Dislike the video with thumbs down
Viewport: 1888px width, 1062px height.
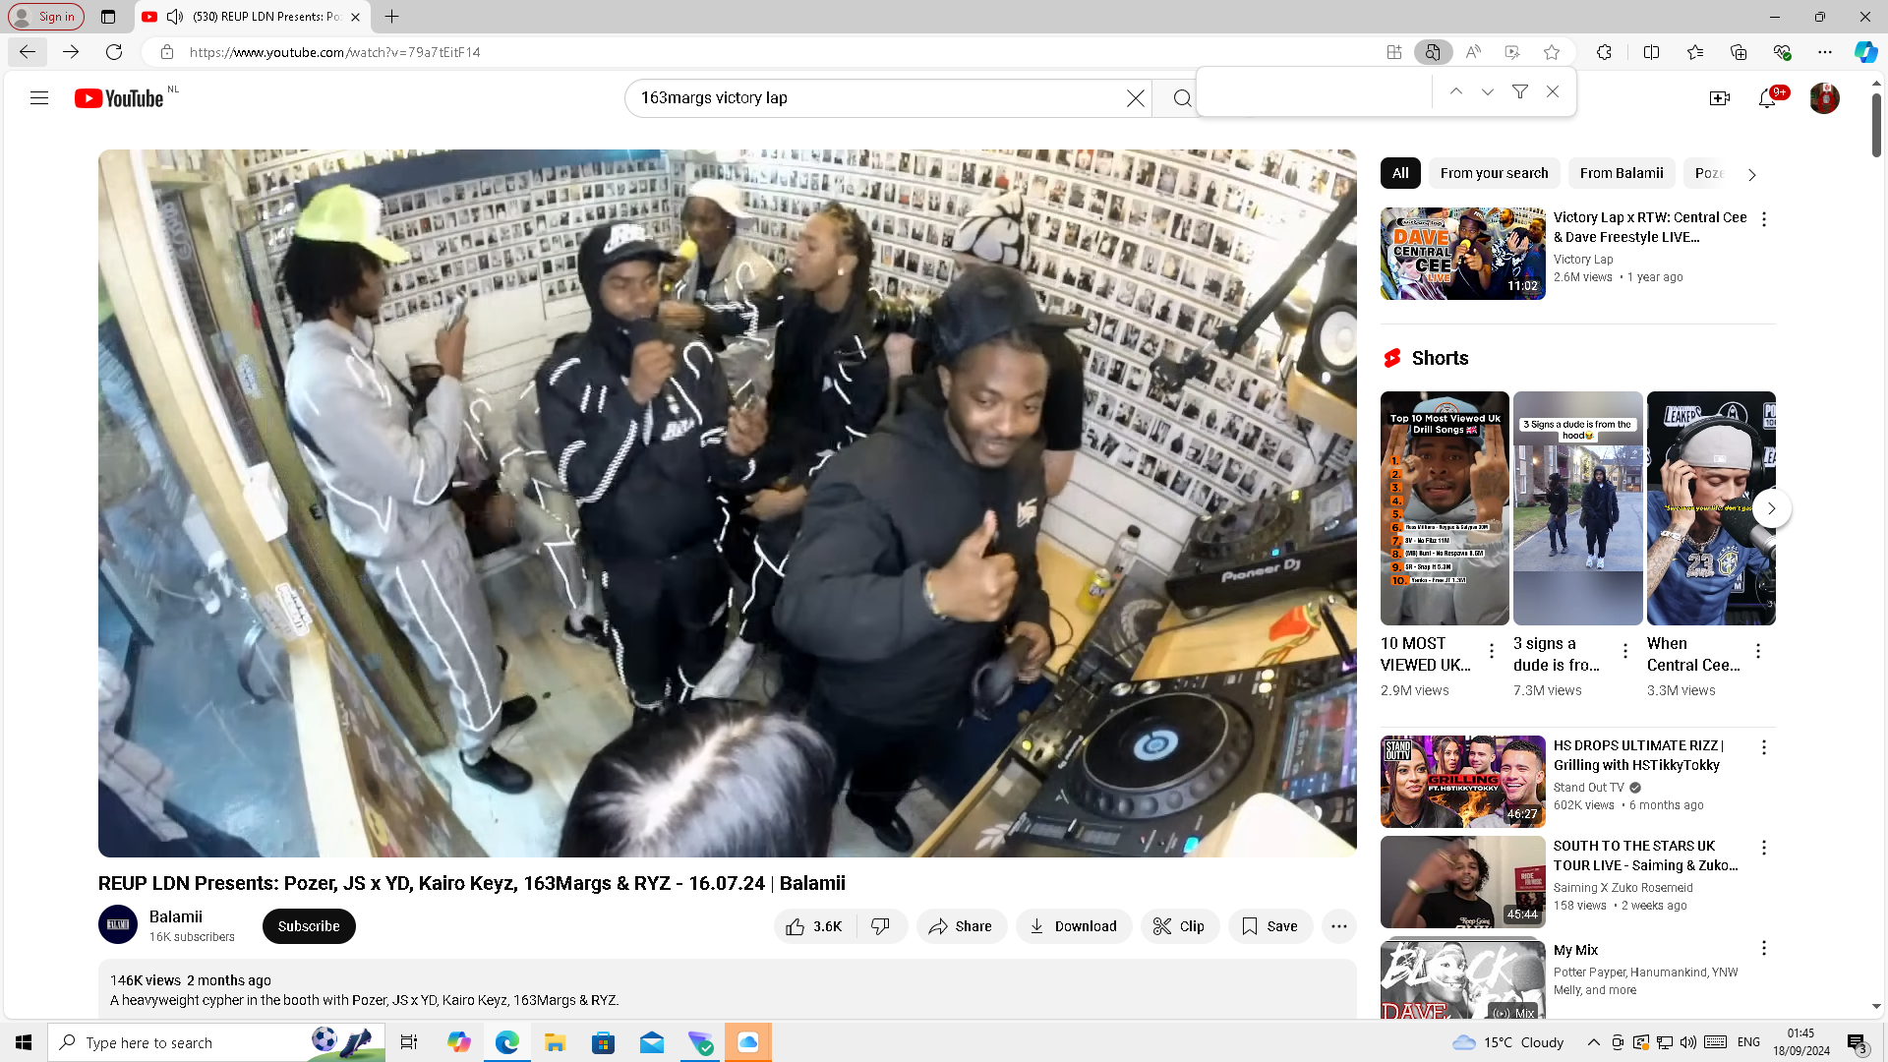pyautogui.click(x=881, y=926)
